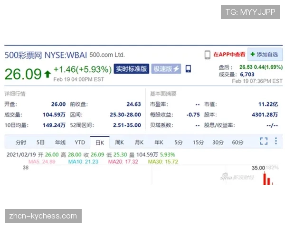Click the tallest red candlestick on the chart
285x228 pixels.
pyautogui.click(x=265, y=179)
